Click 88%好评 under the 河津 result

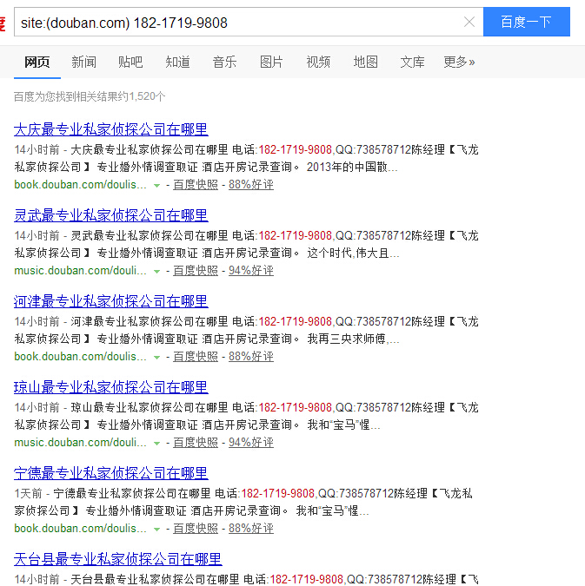pyautogui.click(x=251, y=357)
